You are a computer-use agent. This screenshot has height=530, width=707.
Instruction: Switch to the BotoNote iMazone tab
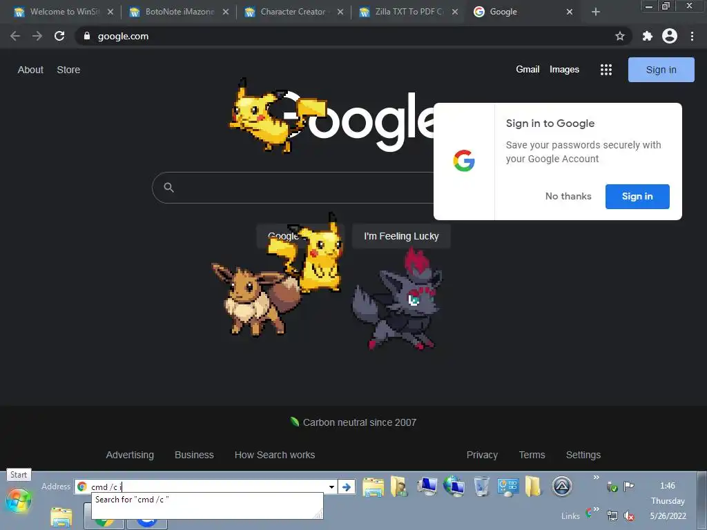click(x=177, y=12)
